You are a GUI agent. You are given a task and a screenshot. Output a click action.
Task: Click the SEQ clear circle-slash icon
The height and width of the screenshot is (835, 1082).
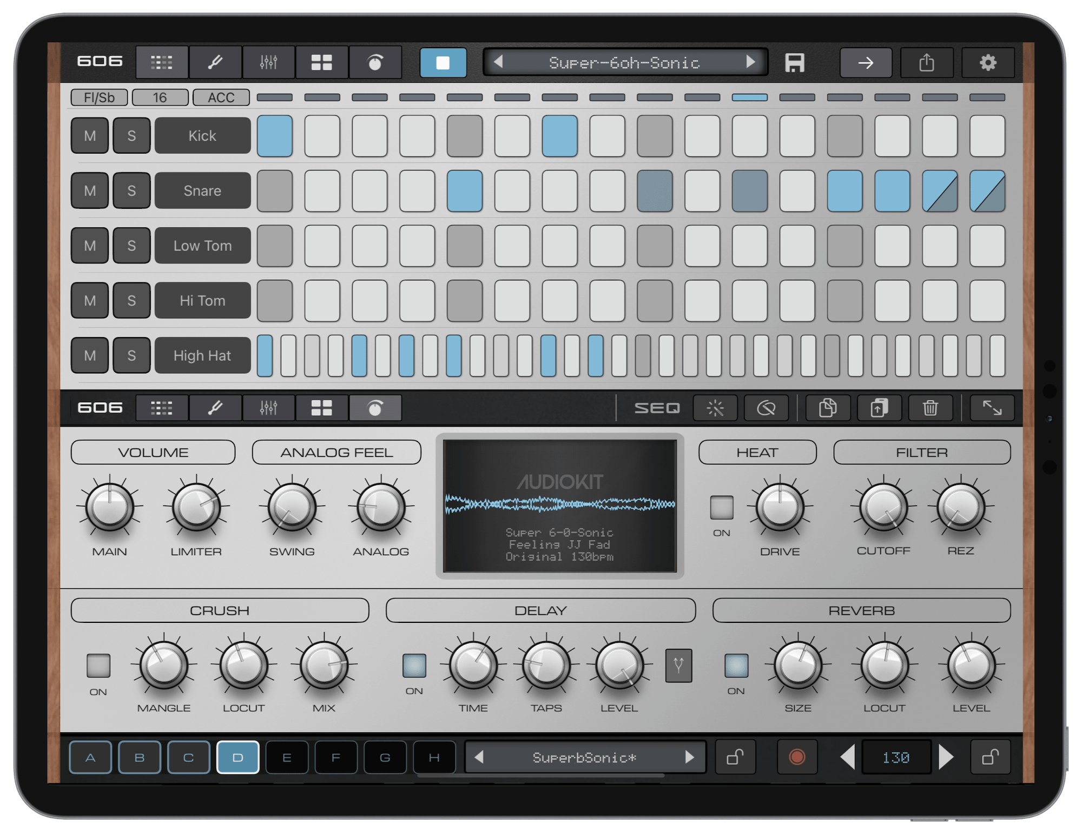[766, 407]
